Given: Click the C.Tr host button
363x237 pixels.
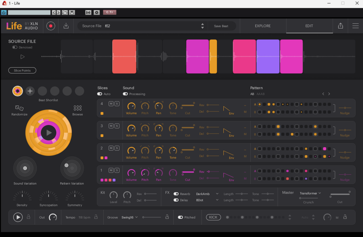Looking at the screenshot, I should point(110,12).
